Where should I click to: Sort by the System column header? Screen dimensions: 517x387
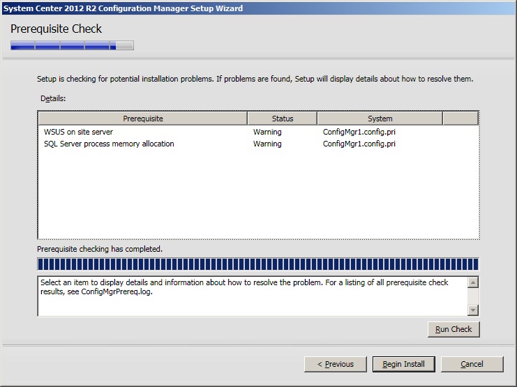(x=380, y=119)
